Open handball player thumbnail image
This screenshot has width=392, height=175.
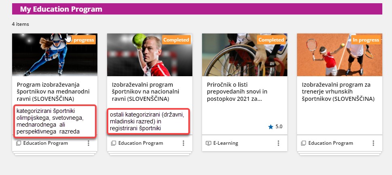[x=150, y=55]
